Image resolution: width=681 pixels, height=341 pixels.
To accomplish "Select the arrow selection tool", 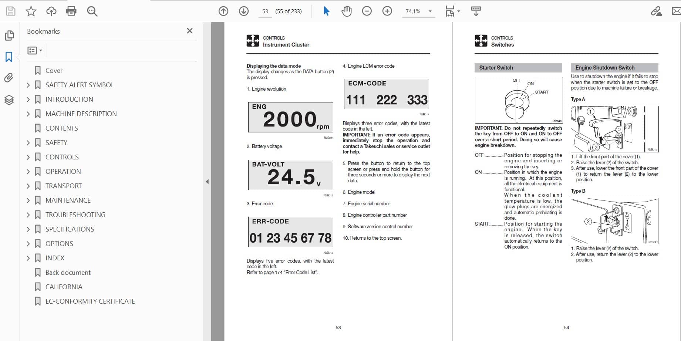I will pos(326,11).
